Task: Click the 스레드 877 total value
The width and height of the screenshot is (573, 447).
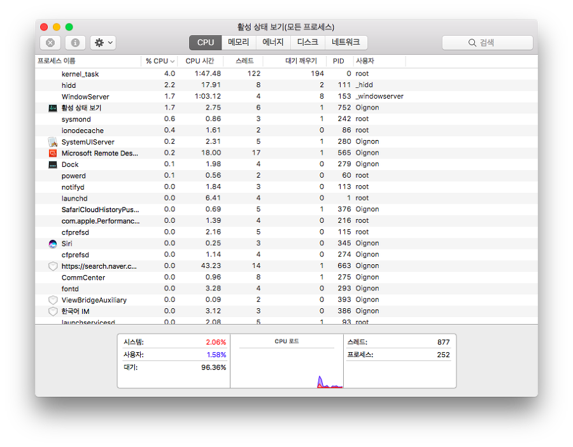Action: tap(443, 343)
